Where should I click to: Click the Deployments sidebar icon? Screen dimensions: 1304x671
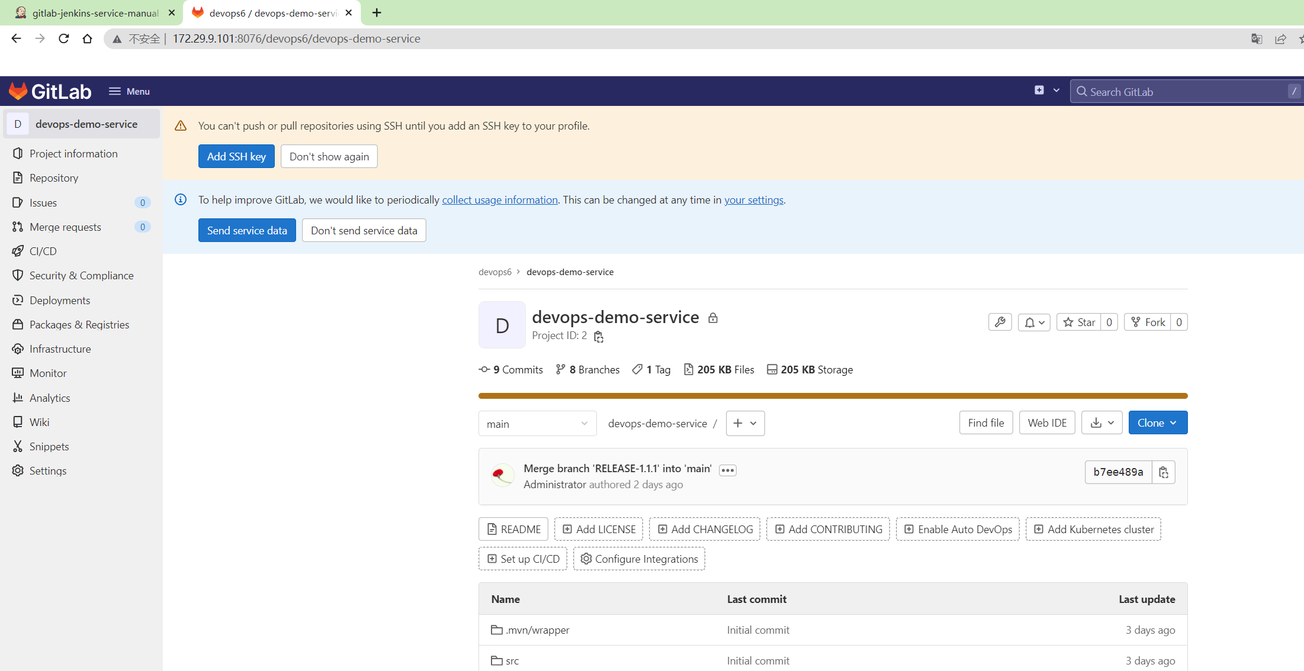point(18,300)
